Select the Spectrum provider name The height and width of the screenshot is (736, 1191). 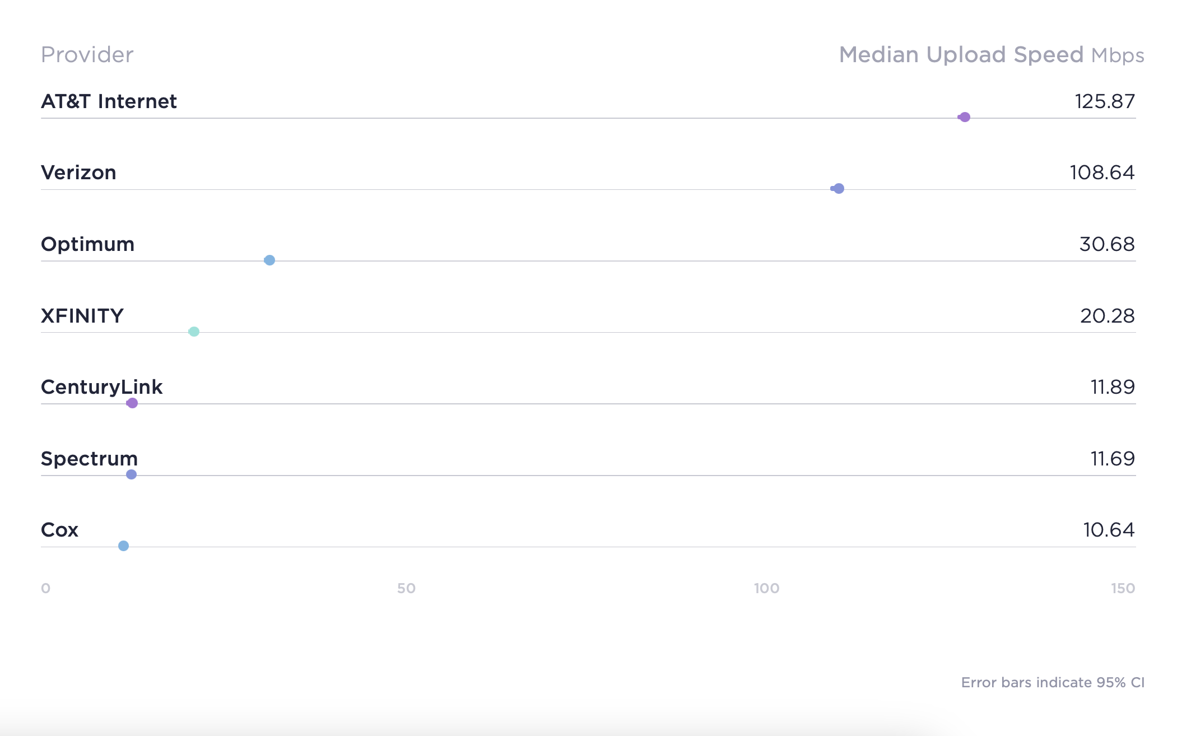(x=89, y=459)
